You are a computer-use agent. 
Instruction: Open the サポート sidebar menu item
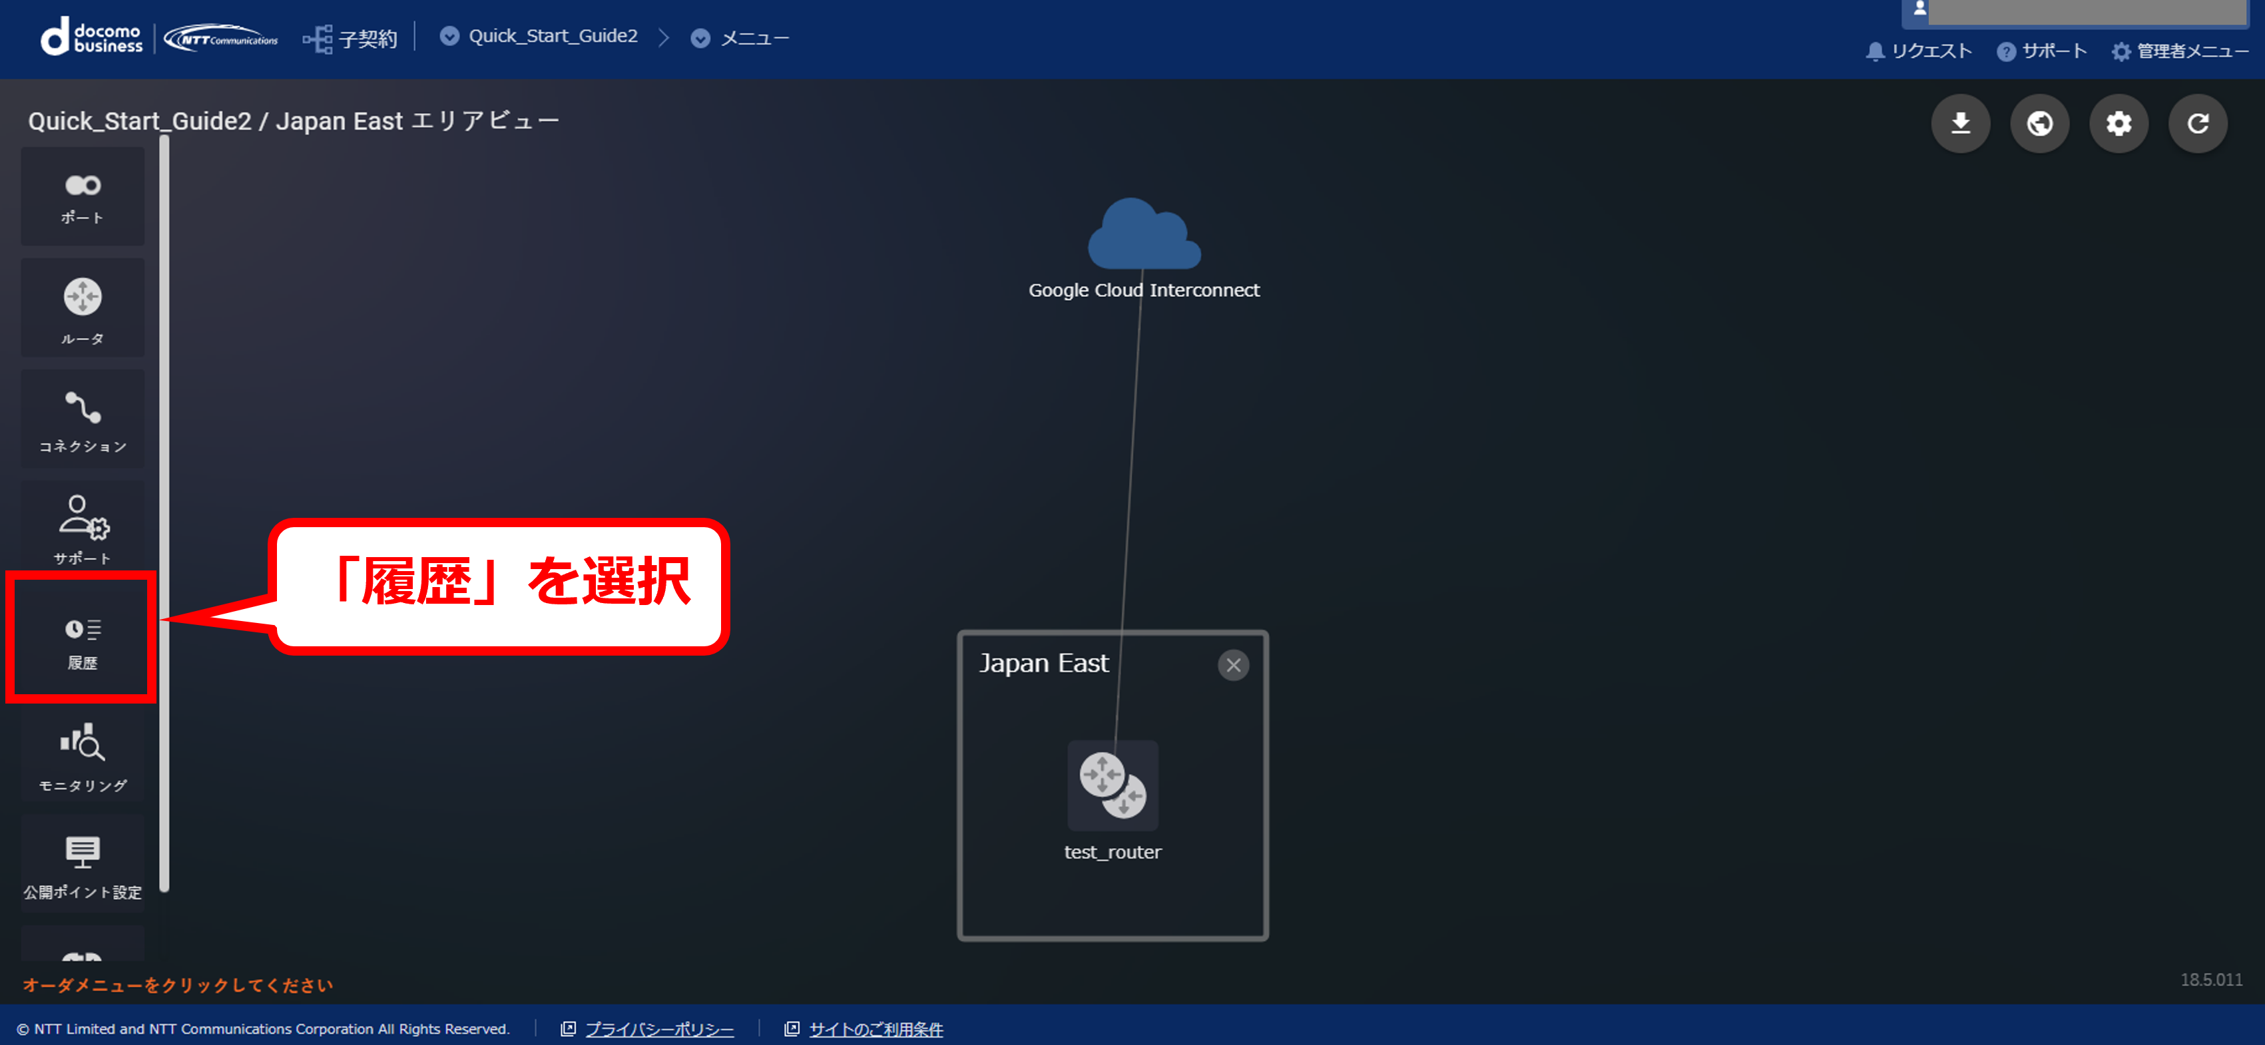(x=83, y=530)
